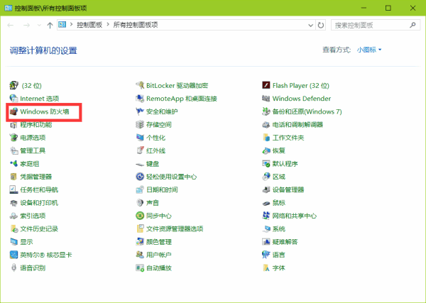Open the 网络和共享中心 icon
This screenshot has width=426, height=303.
tap(266, 216)
